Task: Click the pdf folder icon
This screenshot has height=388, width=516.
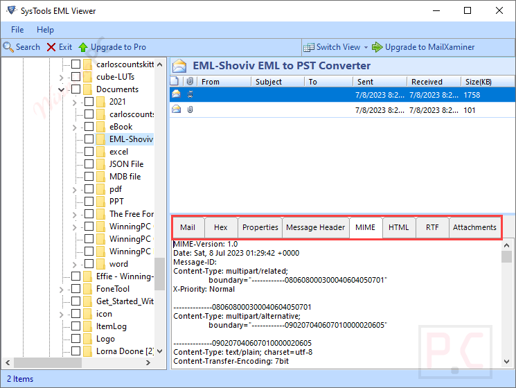Action: tap(100, 189)
